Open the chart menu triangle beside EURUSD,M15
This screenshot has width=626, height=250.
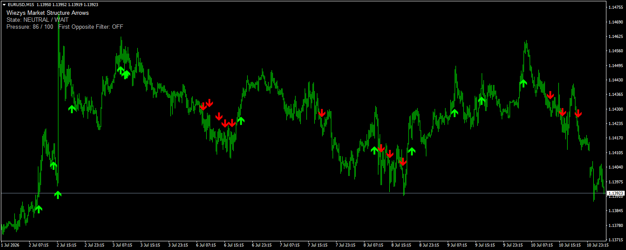(x=4, y=5)
